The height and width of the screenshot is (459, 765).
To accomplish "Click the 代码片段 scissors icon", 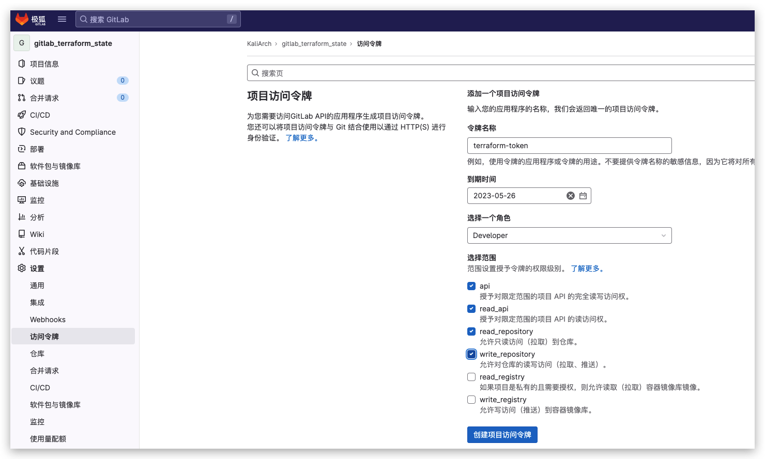I will (x=22, y=251).
